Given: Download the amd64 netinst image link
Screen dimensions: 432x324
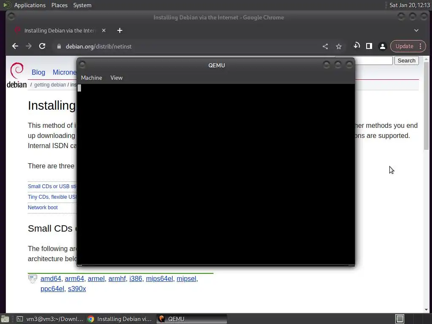Looking at the screenshot, I should tap(51, 278).
